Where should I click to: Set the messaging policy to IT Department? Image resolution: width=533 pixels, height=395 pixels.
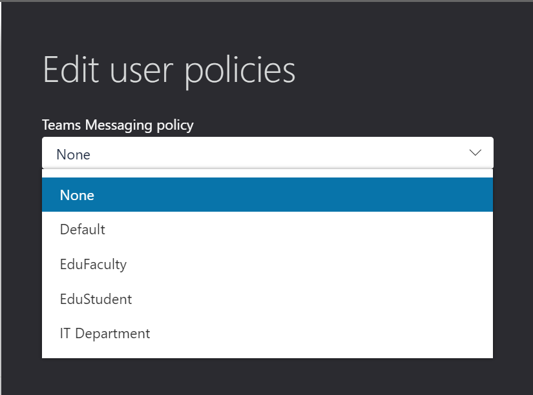click(267, 334)
